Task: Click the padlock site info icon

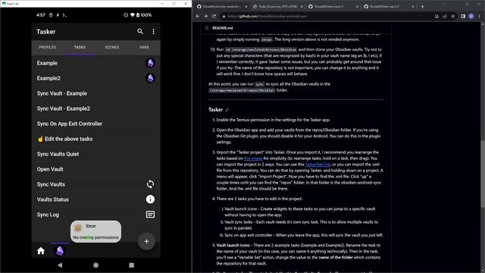Action: pos(224,17)
